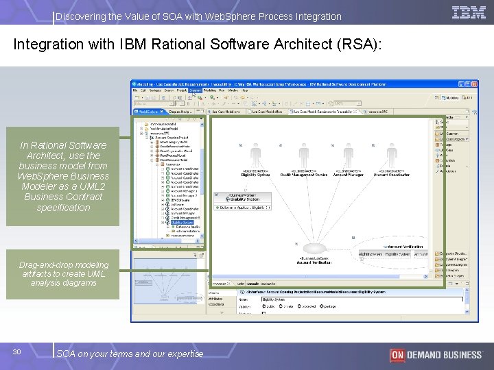Click the New wizard toolbar icon

click(x=137, y=97)
